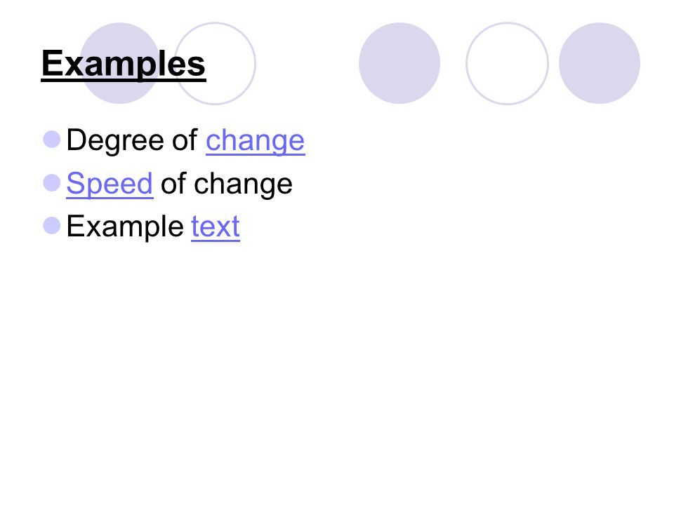The width and height of the screenshot is (674, 505).
Task: Select the rightmost filled lavender circle
Action: [x=600, y=63]
